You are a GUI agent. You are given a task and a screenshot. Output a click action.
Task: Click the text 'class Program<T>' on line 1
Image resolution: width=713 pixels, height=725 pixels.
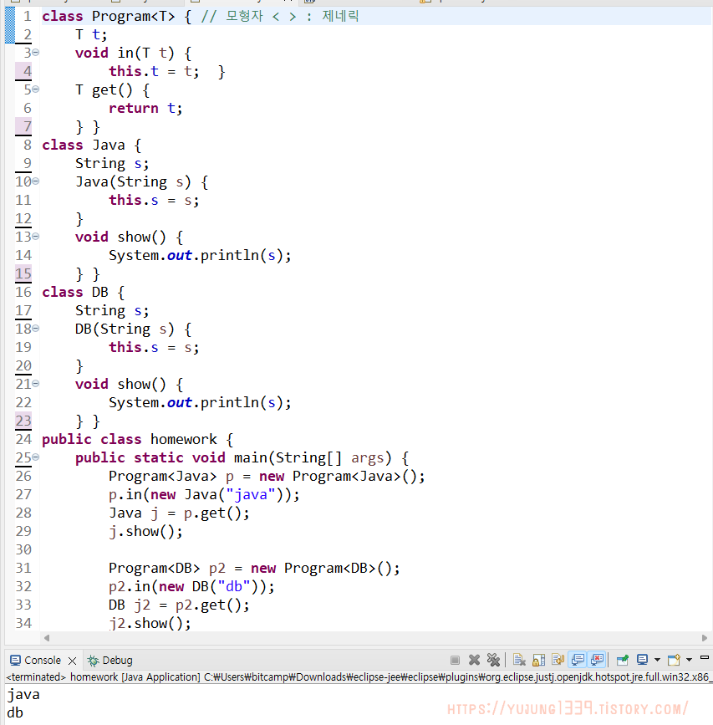click(x=109, y=16)
